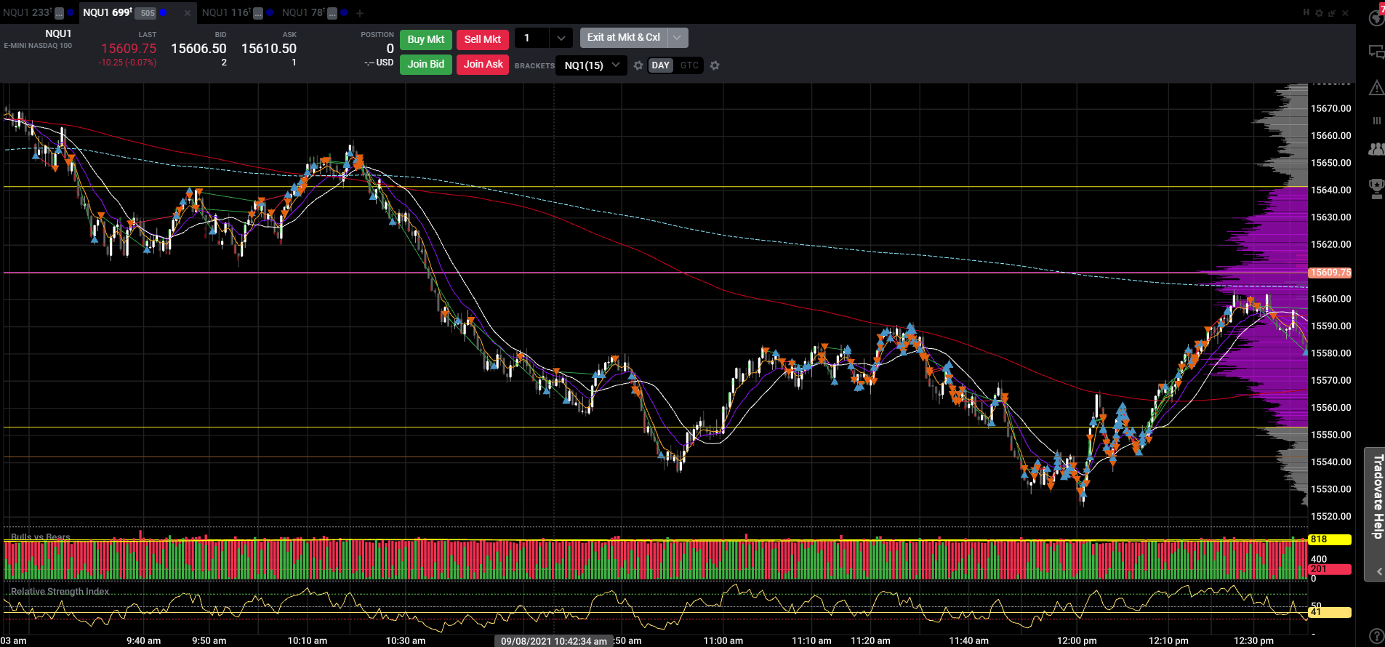Select DAY time-in-force
Viewport: 1385px width, 647px height.
[660, 65]
